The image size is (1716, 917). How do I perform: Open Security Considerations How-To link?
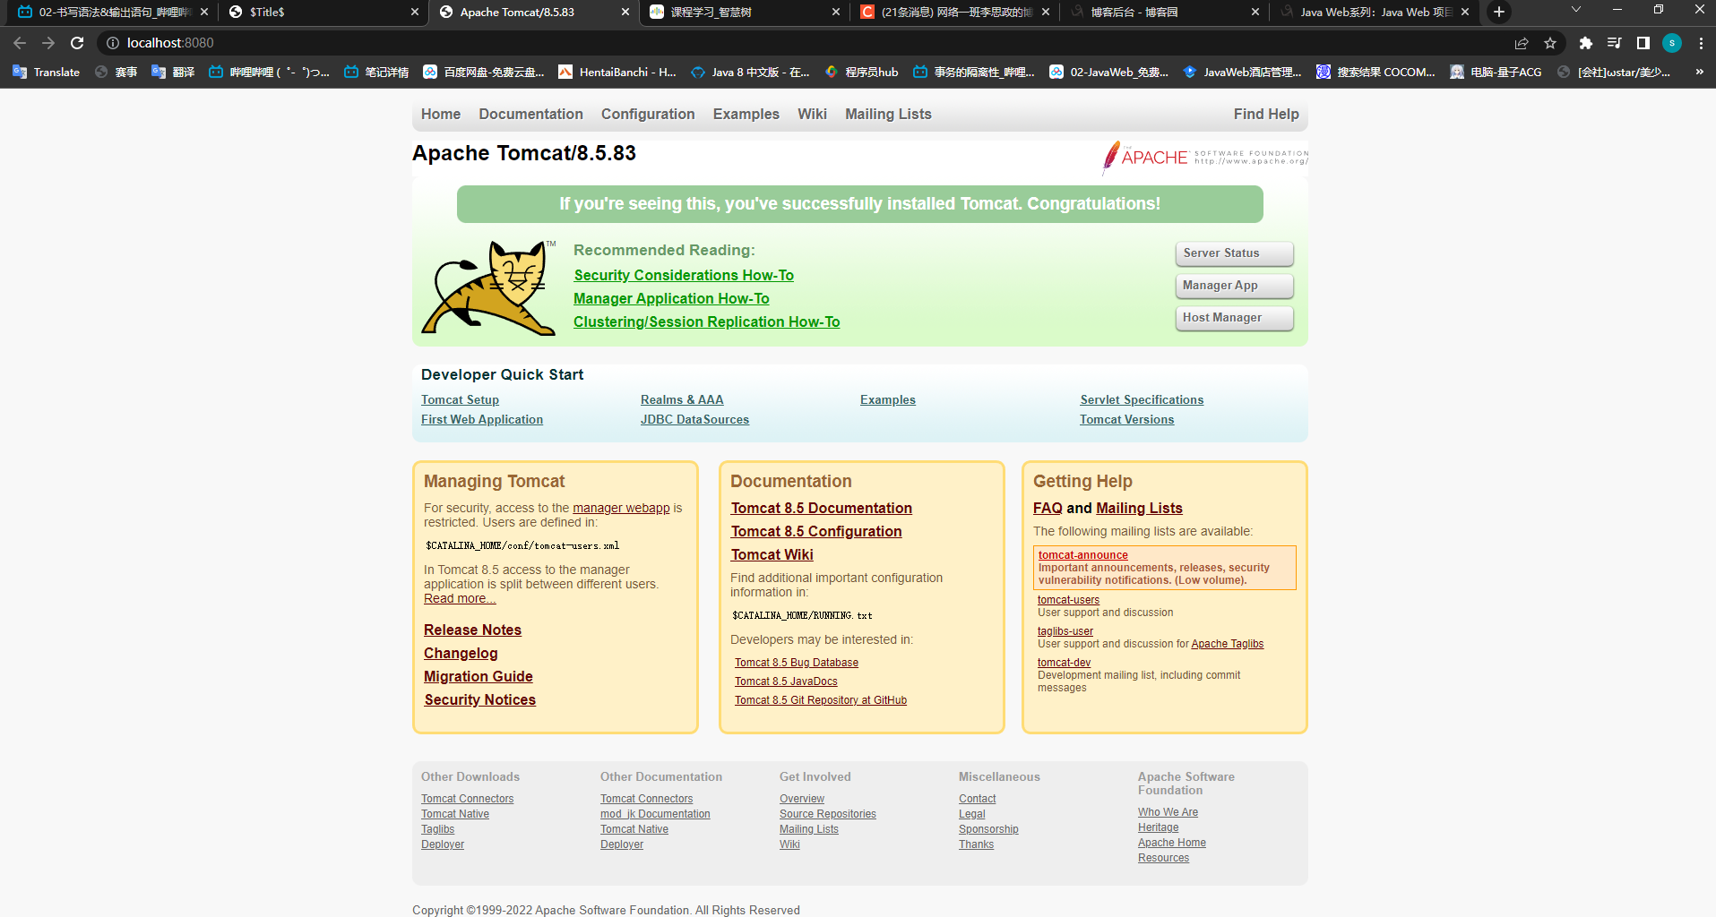[684, 276]
